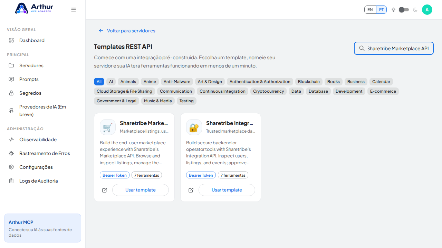442x248 pixels.
Task: Filter by Animals category
Action: coord(128,82)
